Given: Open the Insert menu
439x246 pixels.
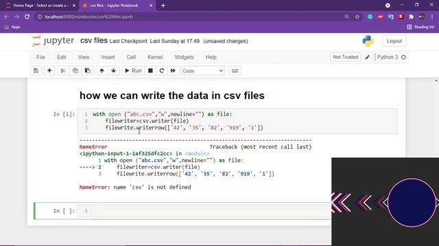Looking at the screenshot, I should click(108, 57).
